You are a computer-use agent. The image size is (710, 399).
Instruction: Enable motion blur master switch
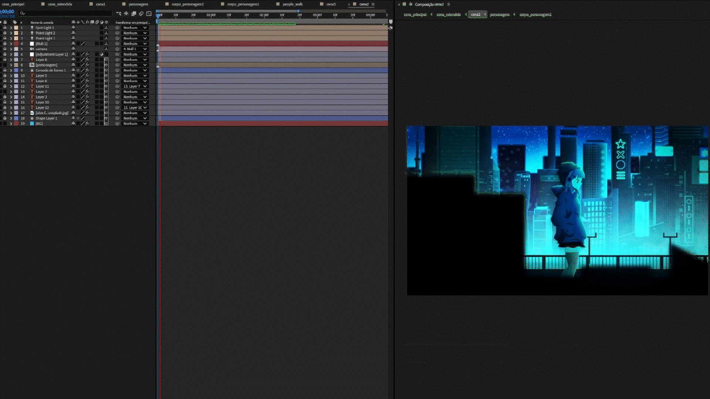coord(141,14)
